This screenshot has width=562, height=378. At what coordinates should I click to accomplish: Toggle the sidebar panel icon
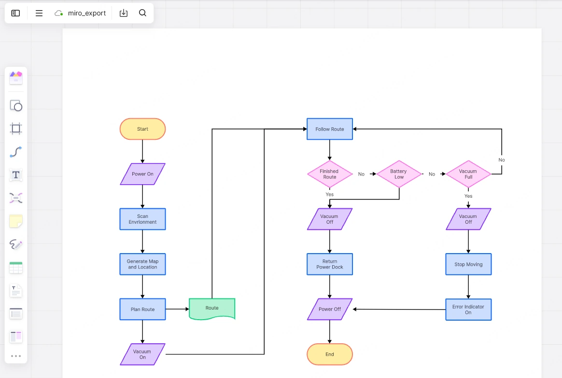15,13
